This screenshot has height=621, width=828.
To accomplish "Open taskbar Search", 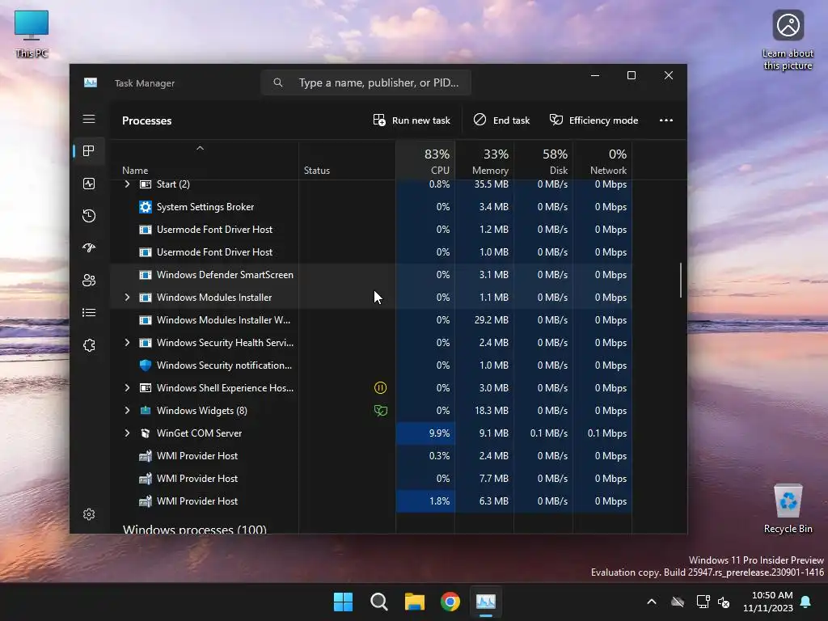I will pos(379,602).
